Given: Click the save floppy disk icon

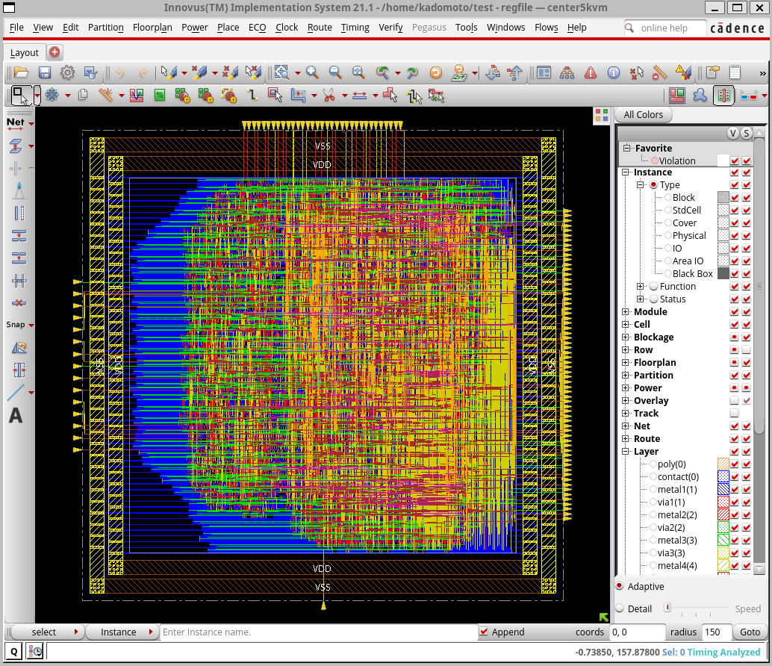Looking at the screenshot, I should point(44,73).
